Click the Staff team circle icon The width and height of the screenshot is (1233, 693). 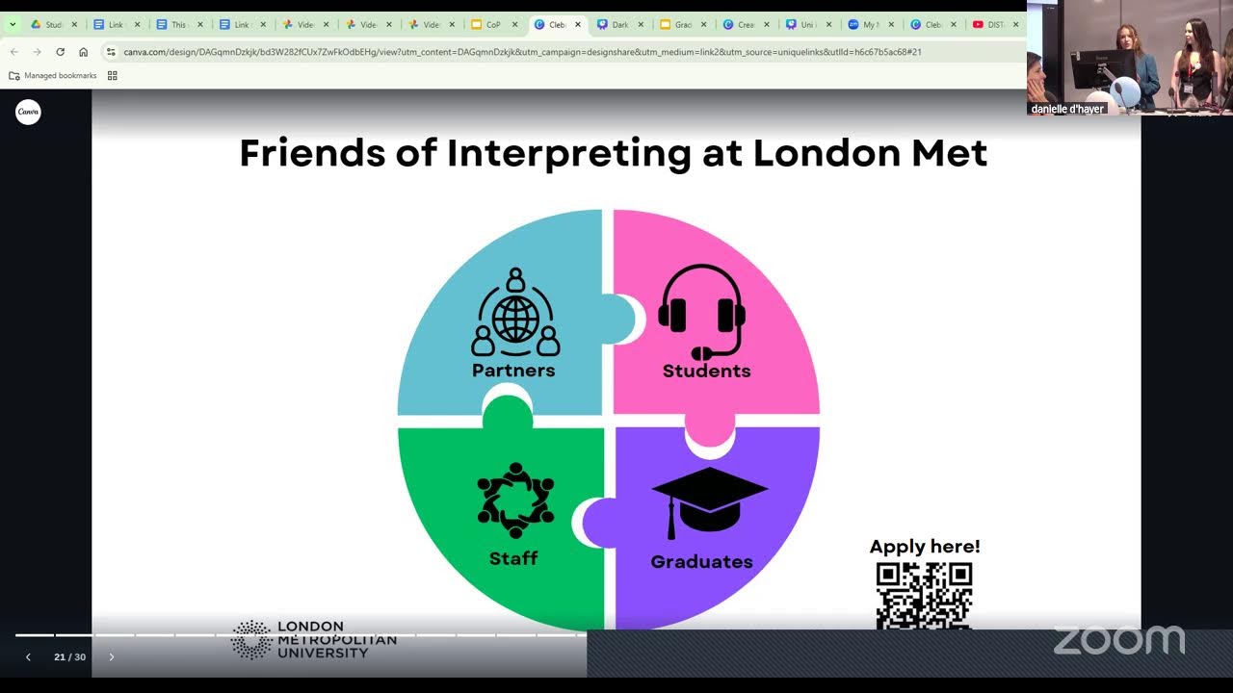[x=515, y=500]
